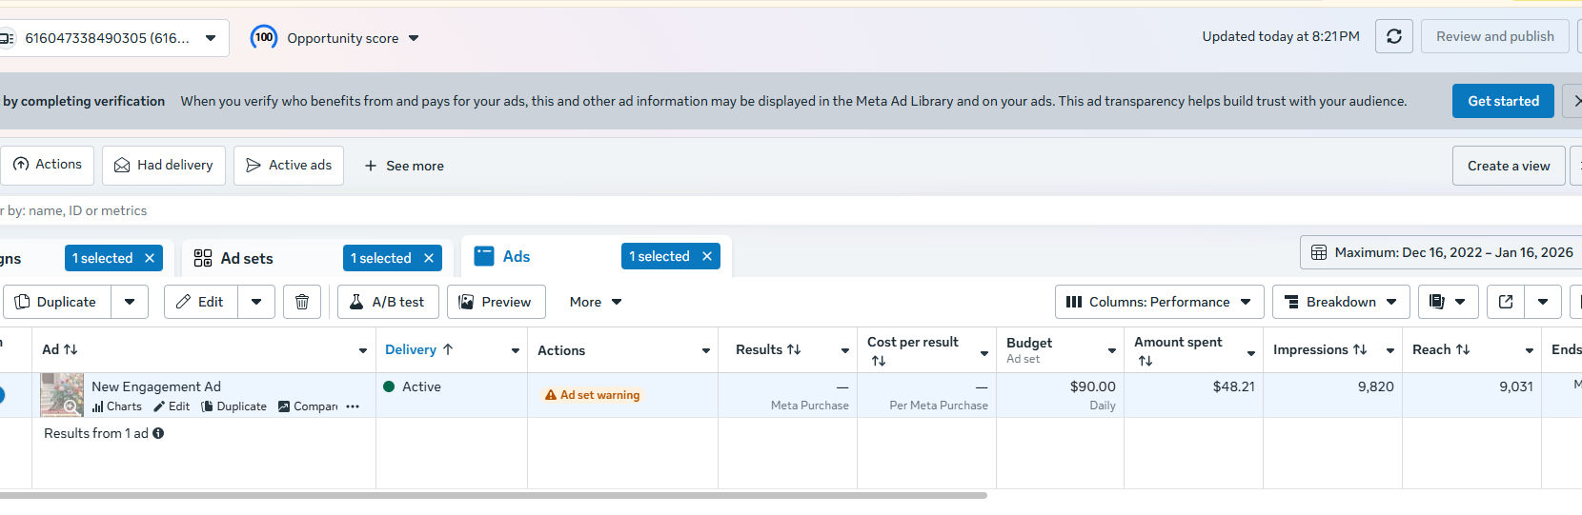Expand the Opportunity score dropdown
1582x515 pixels.
point(414,38)
